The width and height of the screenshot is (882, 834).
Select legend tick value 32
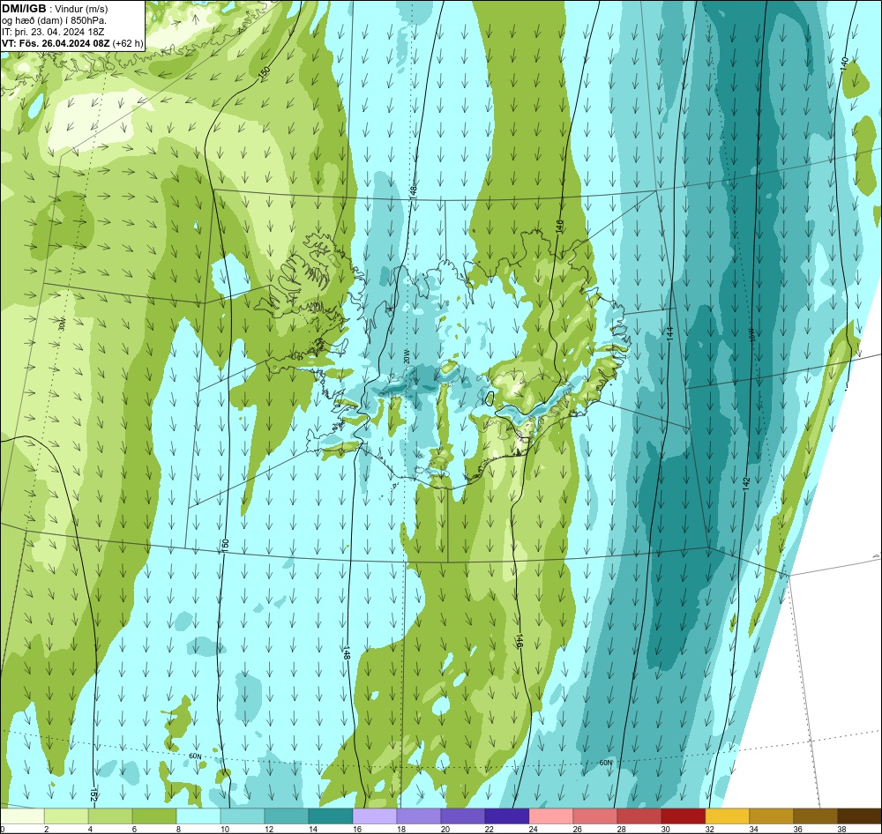(x=709, y=829)
